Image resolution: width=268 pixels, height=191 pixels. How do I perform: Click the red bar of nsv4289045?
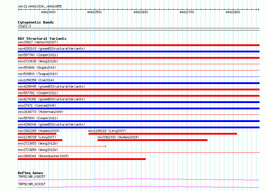139,89
